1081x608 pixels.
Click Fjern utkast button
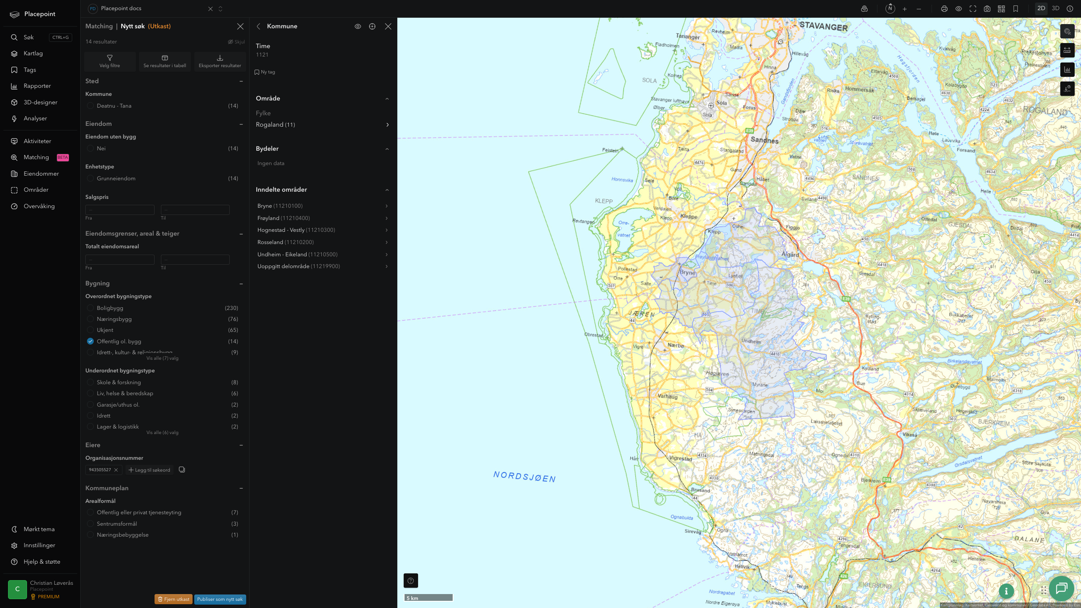pyautogui.click(x=174, y=599)
